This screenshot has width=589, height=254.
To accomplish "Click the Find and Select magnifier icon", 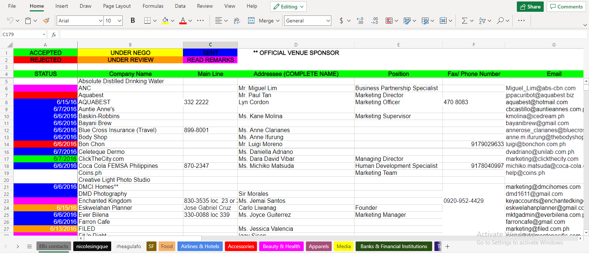I will click(500, 21).
